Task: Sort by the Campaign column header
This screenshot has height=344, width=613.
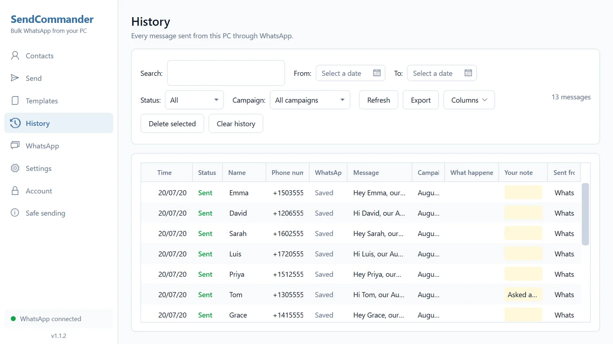Action: pyautogui.click(x=428, y=172)
